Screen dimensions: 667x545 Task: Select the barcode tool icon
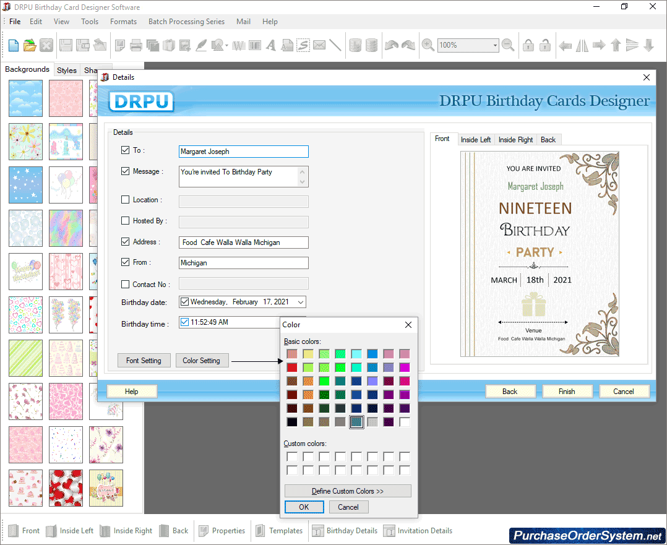pos(255,45)
